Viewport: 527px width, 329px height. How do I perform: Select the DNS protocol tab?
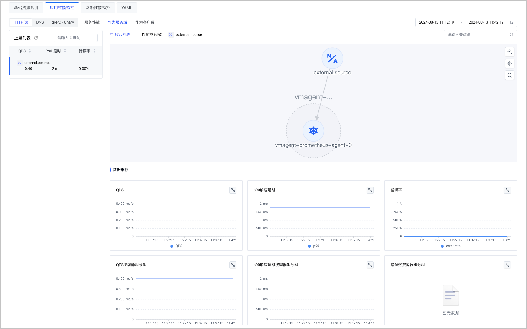(40, 22)
